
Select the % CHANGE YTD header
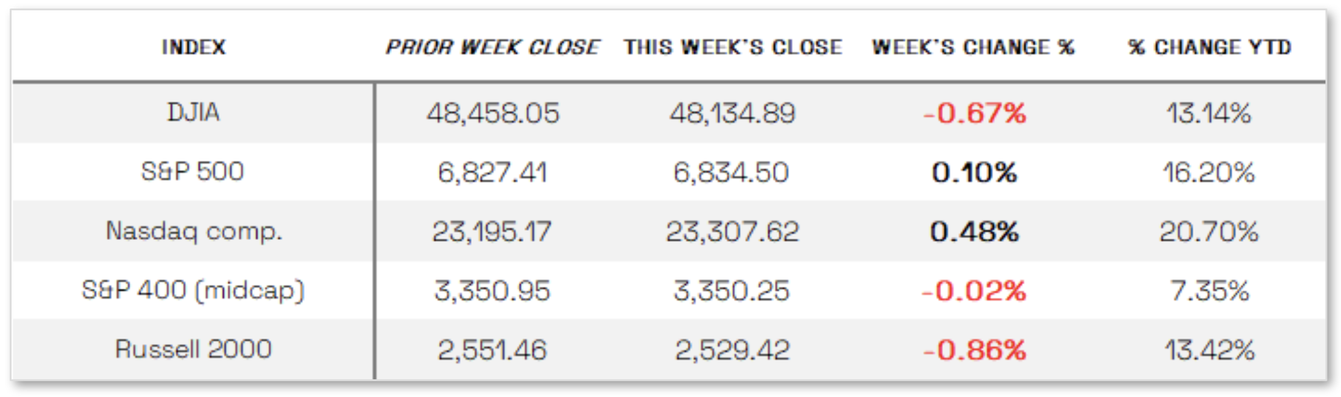1209,47
